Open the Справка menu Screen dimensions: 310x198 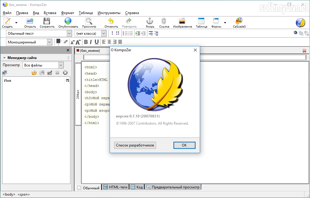click(x=132, y=13)
